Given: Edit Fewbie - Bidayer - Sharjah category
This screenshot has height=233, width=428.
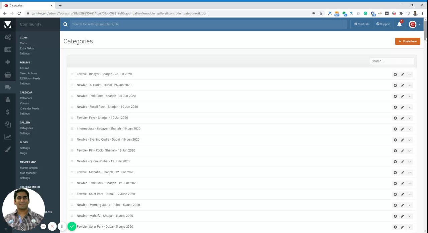Looking at the screenshot, I should coord(402,74).
